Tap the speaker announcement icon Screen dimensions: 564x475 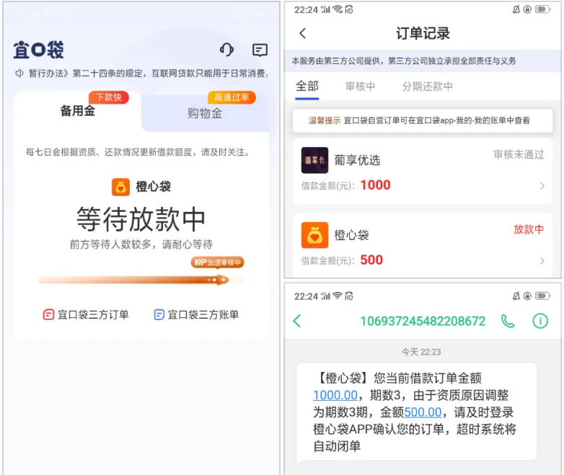[19, 74]
